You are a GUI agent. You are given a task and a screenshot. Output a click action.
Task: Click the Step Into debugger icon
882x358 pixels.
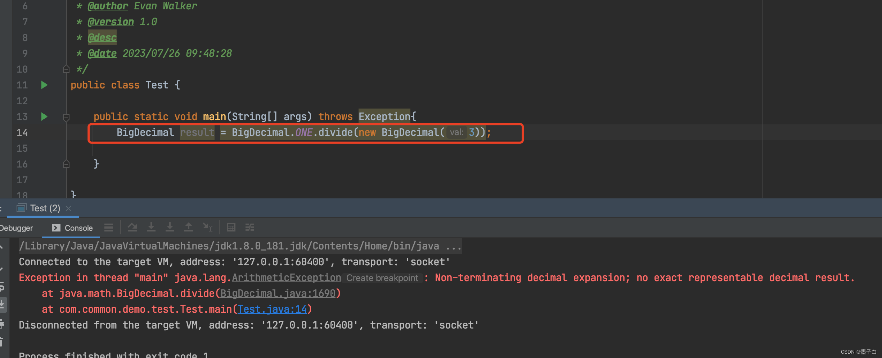click(x=151, y=227)
